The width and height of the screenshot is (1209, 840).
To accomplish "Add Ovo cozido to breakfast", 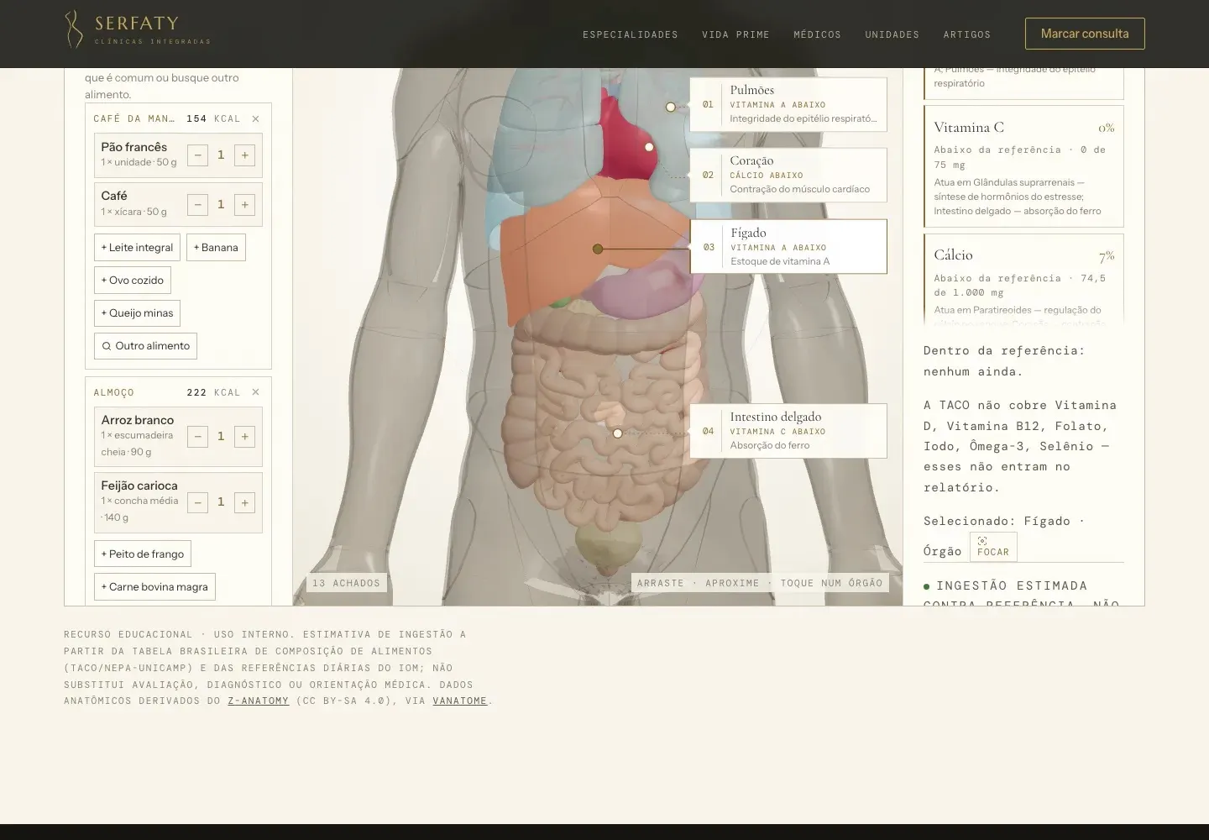I will pos(133,280).
